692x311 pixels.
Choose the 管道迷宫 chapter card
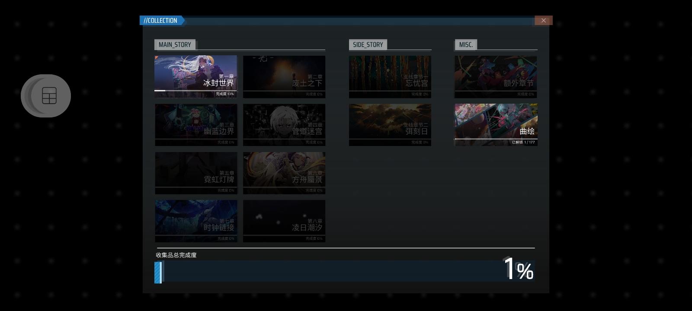284,124
